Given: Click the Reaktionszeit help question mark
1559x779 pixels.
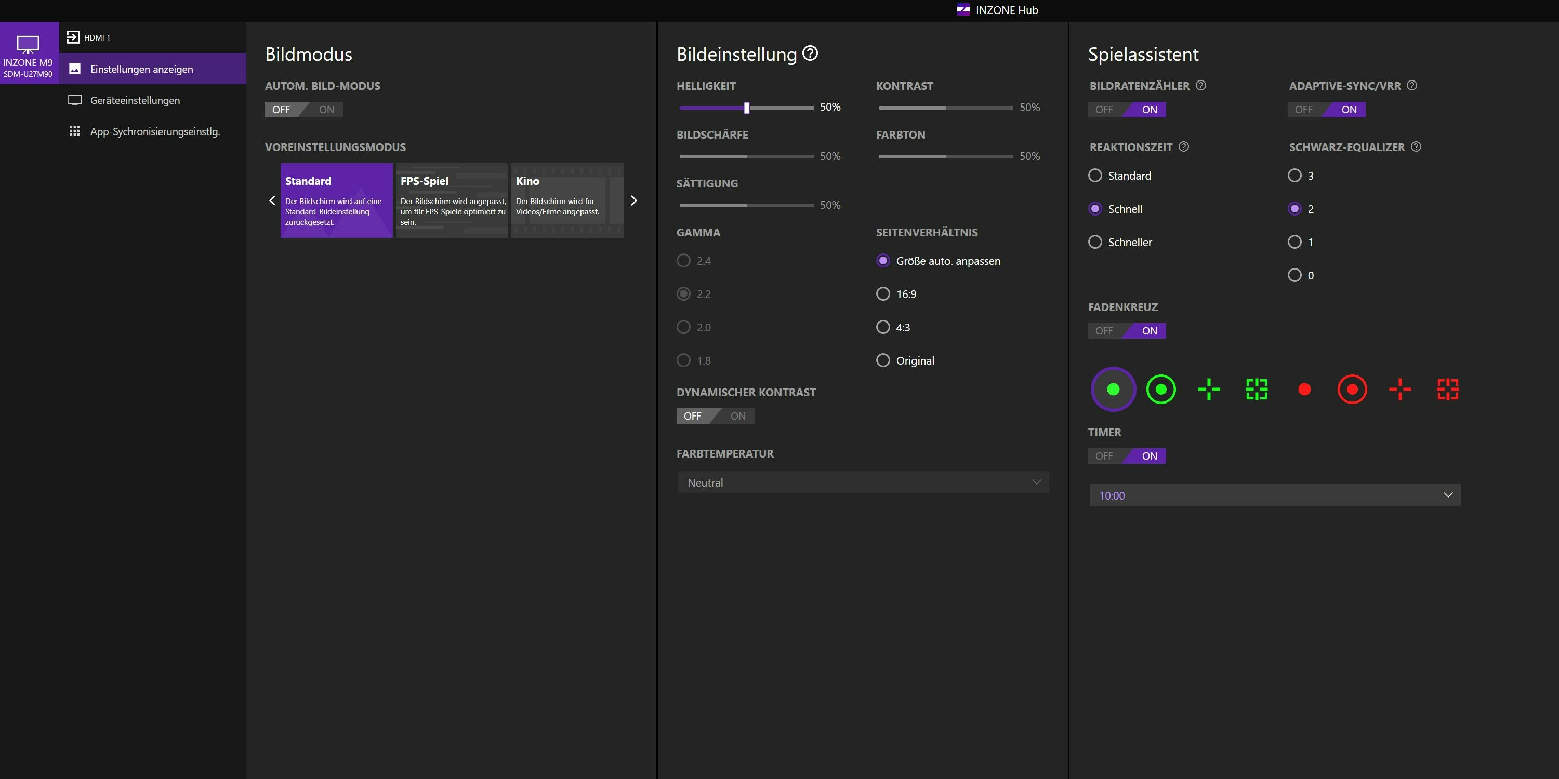Looking at the screenshot, I should [1184, 146].
